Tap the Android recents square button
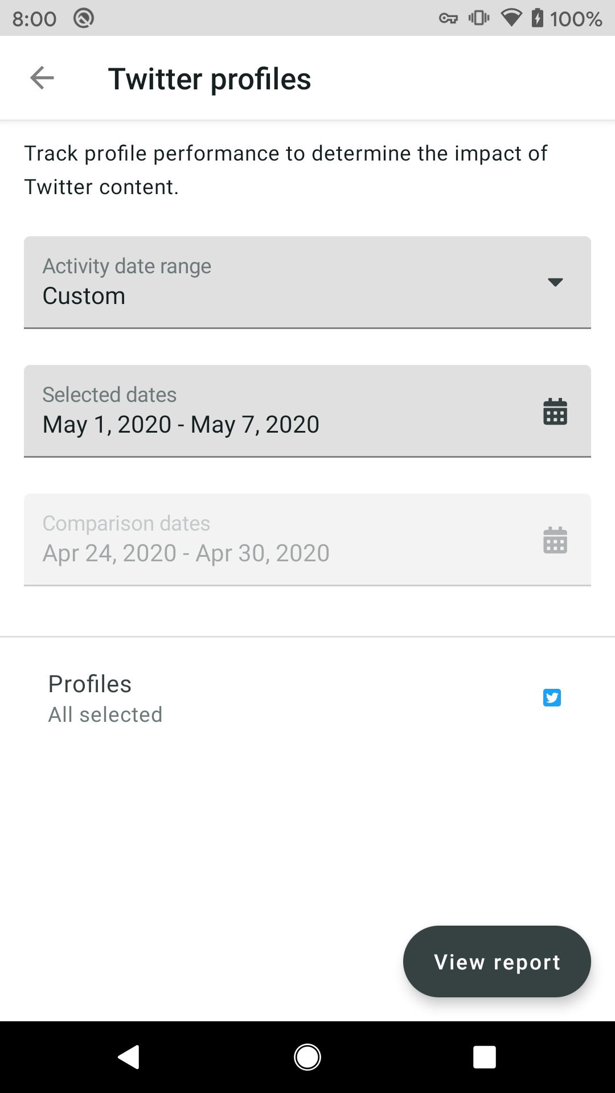The width and height of the screenshot is (615, 1093). coord(484,1057)
